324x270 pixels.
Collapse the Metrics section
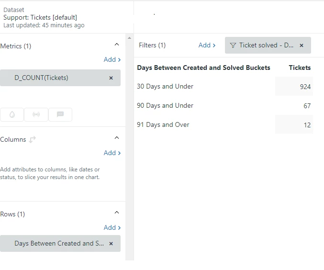point(117,45)
